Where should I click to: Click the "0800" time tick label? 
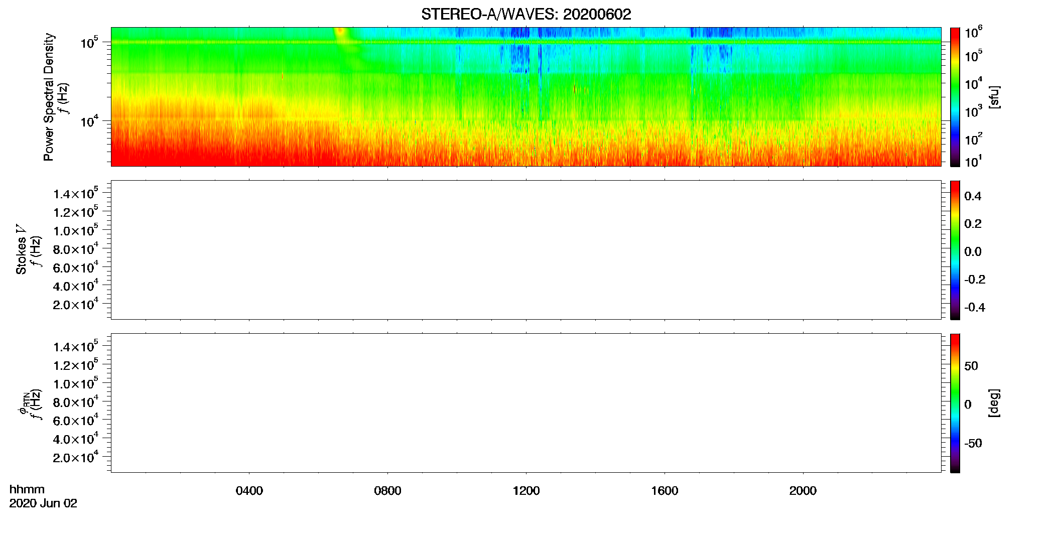(x=387, y=491)
